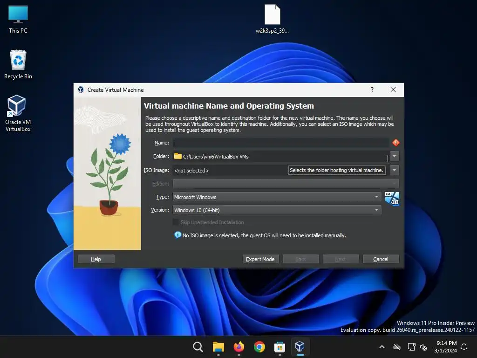Image resolution: width=477 pixels, height=358 pixels.
Task: Open Google Chrome from taskbar
Action: (259, 347)
